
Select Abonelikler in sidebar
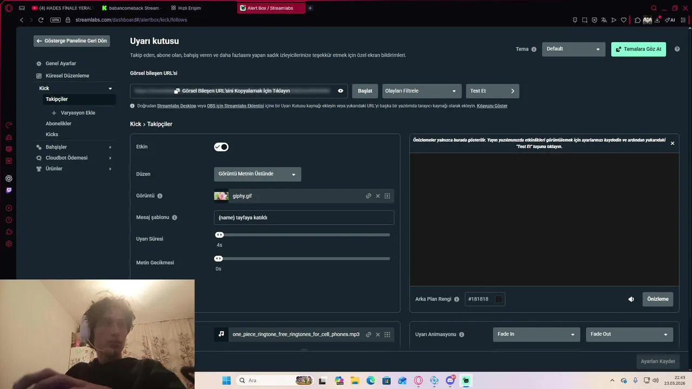[58, 124]
